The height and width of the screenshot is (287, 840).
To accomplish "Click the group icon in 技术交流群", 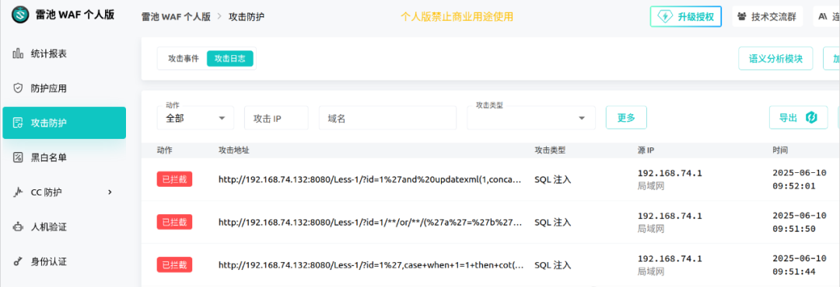I will pyautogui.click(x=742, y=16).
